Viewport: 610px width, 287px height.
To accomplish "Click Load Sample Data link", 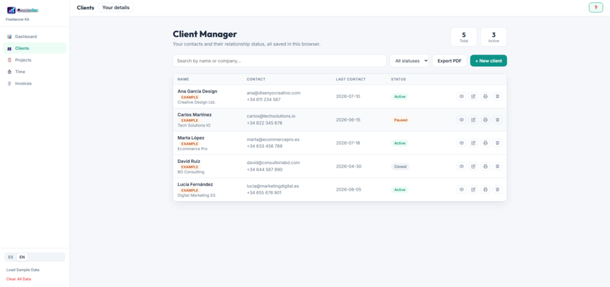I will (x=23, y=269).
